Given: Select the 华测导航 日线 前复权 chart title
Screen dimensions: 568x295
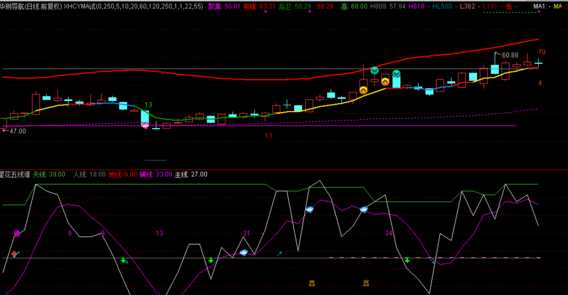Looking at the screenshot, I should [x=31, y=6].
